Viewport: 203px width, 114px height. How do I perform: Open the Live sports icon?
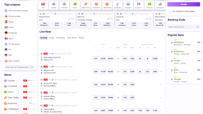[x=43, y=4]
